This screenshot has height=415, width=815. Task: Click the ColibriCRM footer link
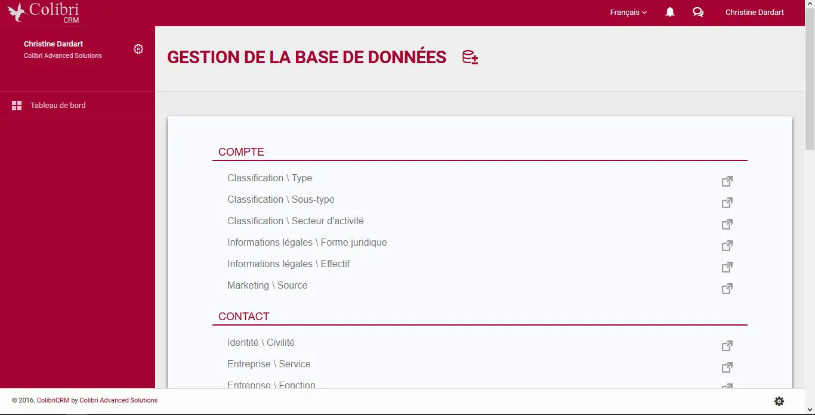tap(53, 401)
